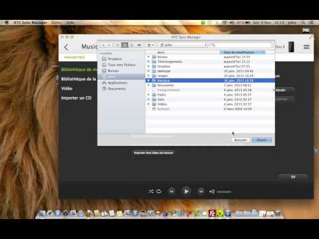Screen dimensions: 319x239
Task: Click the Wi-Fi status icon in menu bar
Action: 225,23
